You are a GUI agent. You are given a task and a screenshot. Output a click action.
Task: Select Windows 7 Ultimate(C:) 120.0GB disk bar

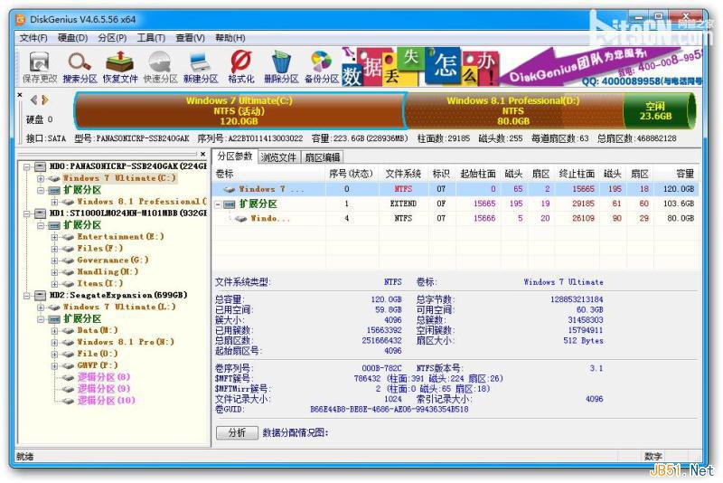[239, 110]
